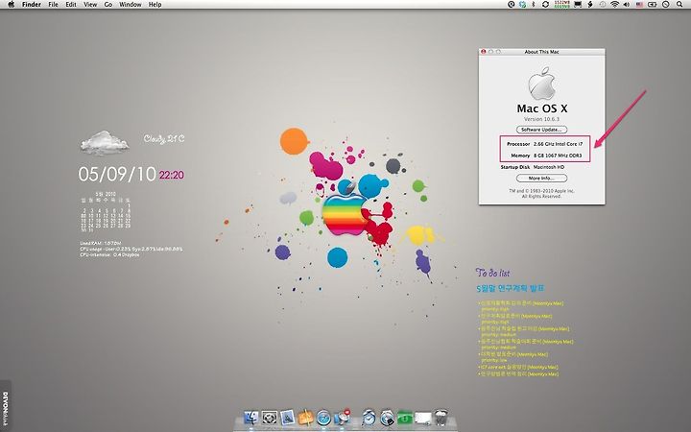Click the battery status icon in menu bar
This screenshot has height=432, width=691.
click(653, 5)
